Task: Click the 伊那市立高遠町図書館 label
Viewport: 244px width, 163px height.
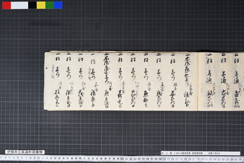Action: [x=25, y=152]
